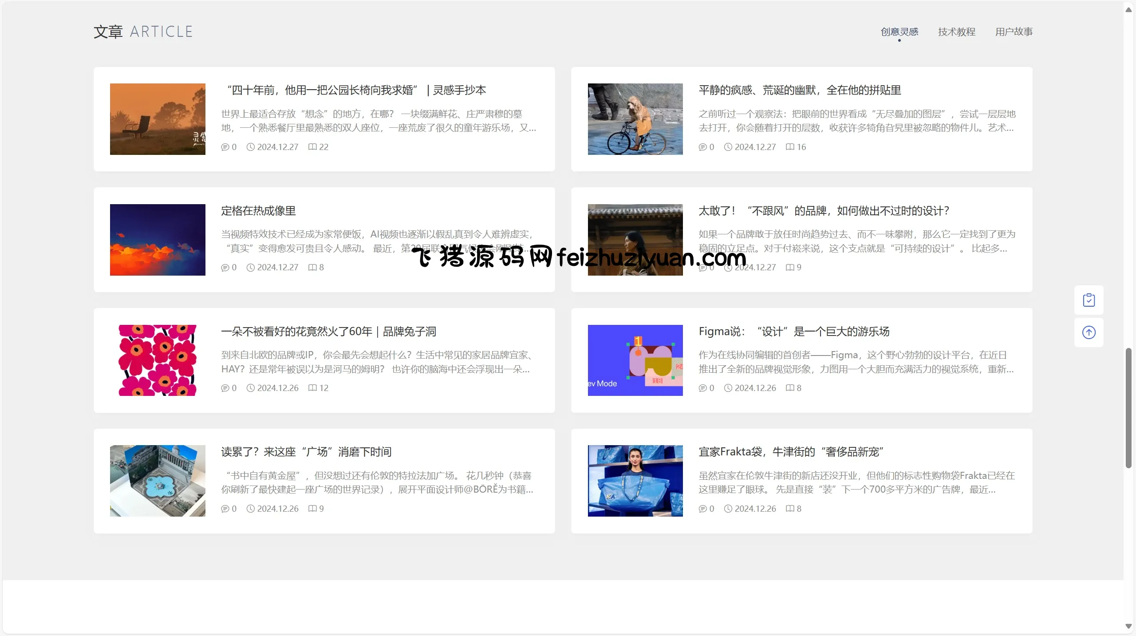Image resolution: width=1136 pixels, height=636 pixels.
Task: Click scrollbar down arrow at bottom right
Action: pos(1128,626)
